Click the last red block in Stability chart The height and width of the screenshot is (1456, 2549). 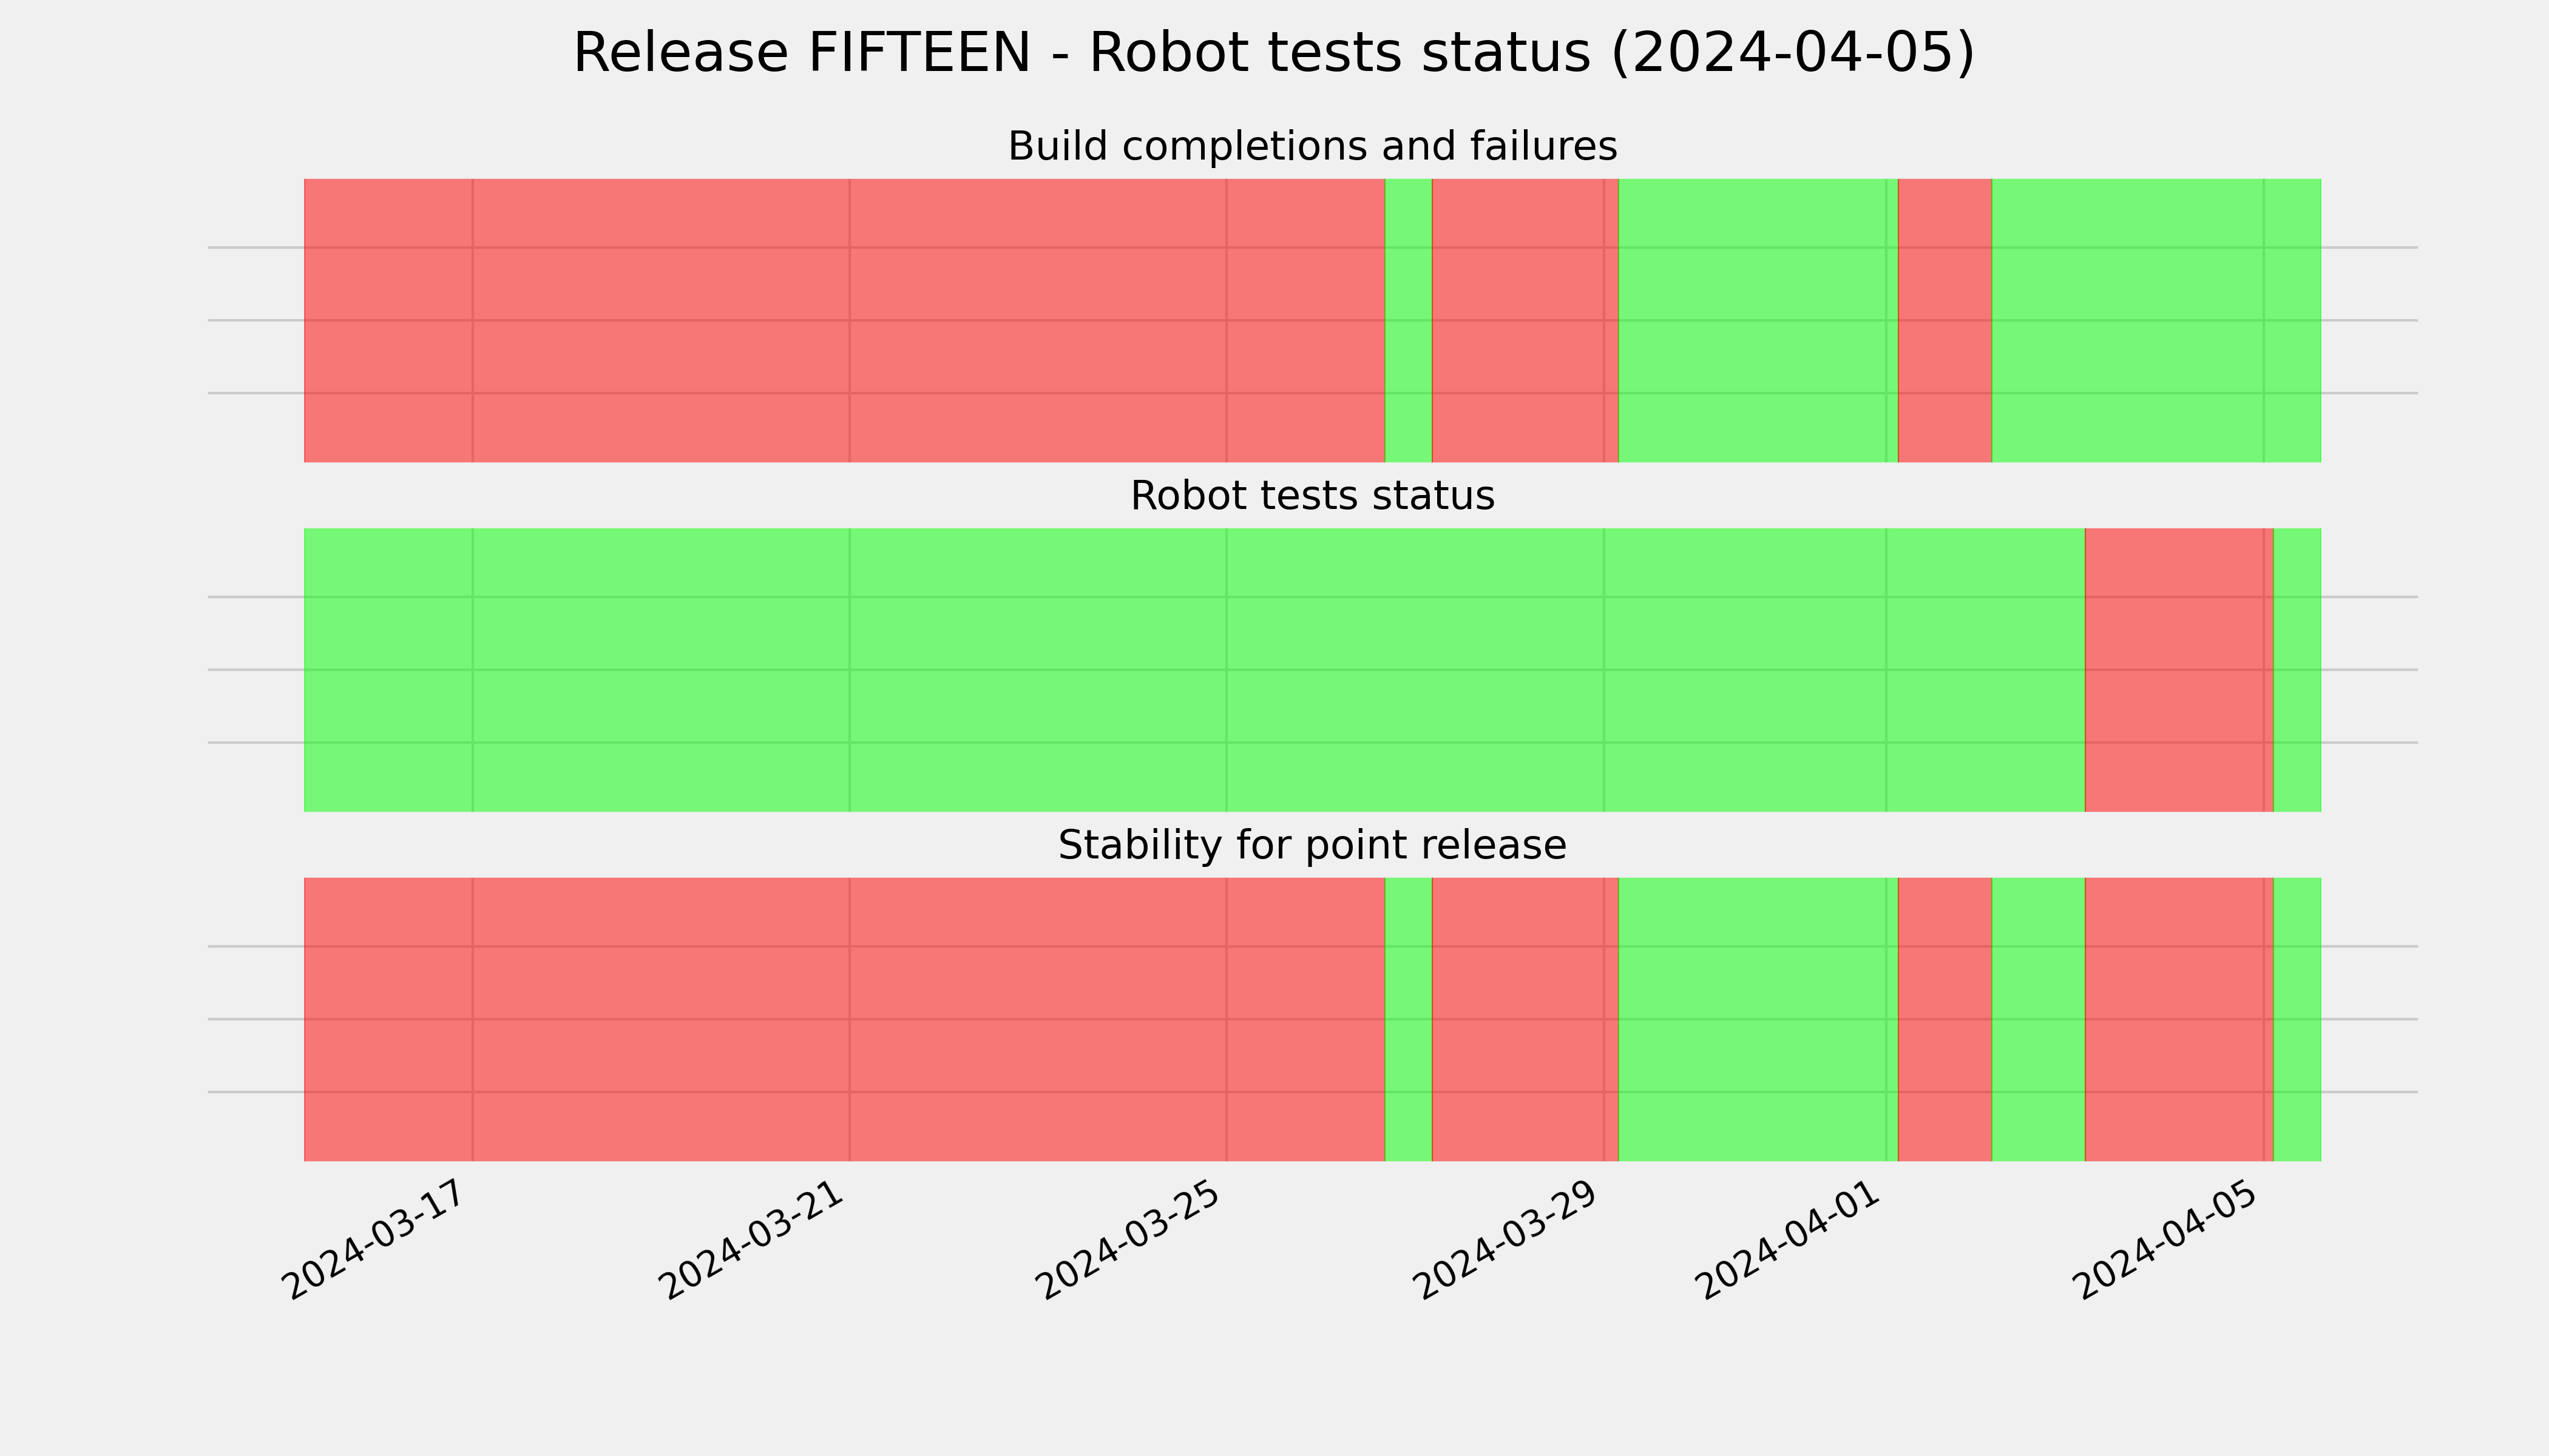(x=2179, y=1019)
